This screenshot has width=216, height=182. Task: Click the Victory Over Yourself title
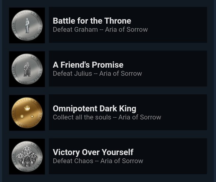pyautogui.click(x=93, y=152)
